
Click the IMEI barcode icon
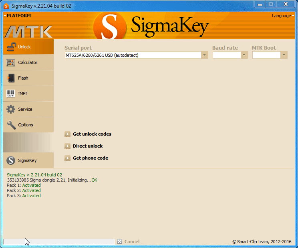(11, 94)
